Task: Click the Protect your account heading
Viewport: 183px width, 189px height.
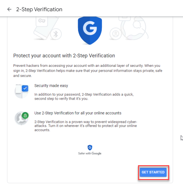Action: 64,56
